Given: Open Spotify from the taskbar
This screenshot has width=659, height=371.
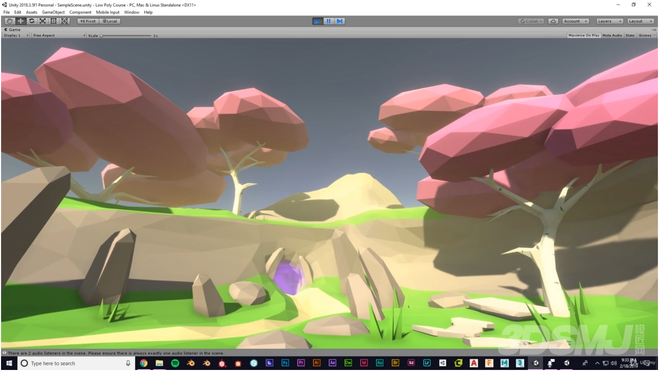Looking at the screenshot, I should 175,363.
